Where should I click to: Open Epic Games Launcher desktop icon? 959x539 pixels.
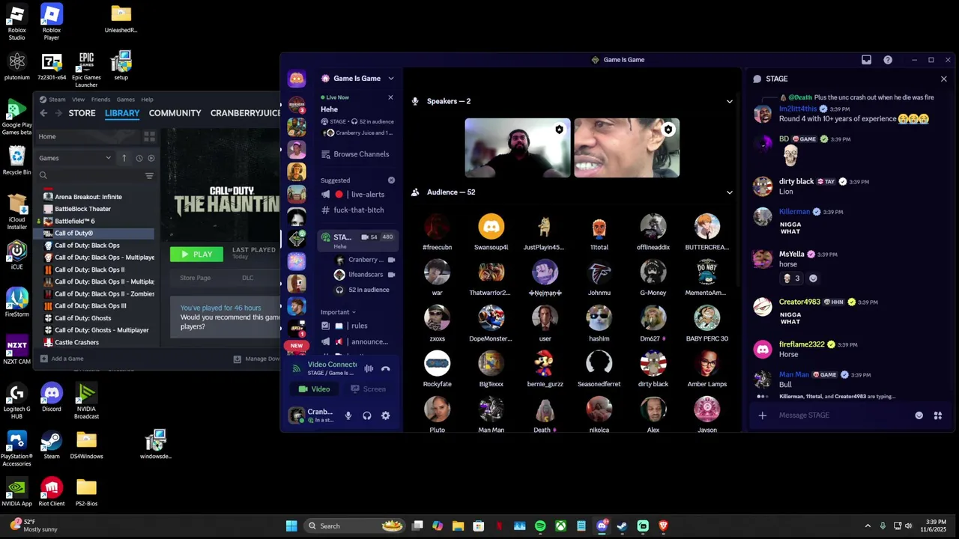pyautogui.click(x=86, y=70)
